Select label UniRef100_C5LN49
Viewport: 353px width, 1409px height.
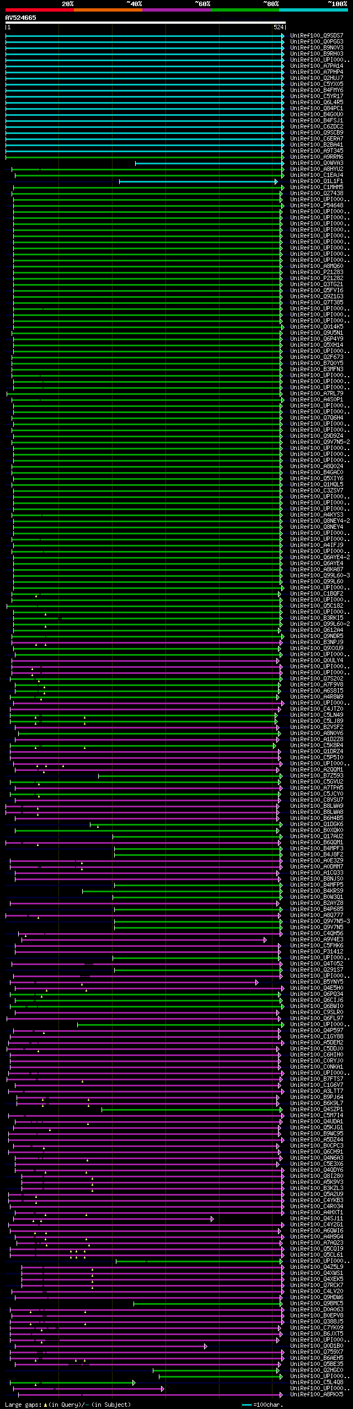coord(317,715)
